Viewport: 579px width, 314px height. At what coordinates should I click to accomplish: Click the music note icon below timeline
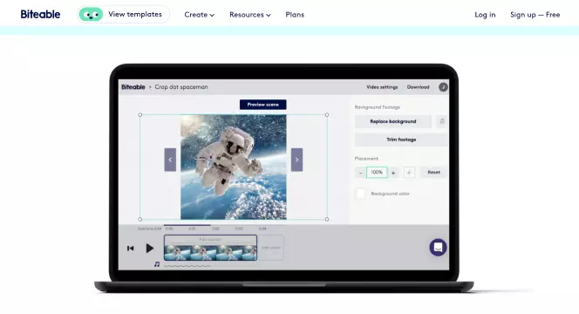coord(157,264)
